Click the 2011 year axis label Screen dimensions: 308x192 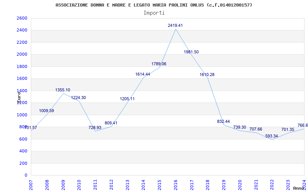[95, 185]
